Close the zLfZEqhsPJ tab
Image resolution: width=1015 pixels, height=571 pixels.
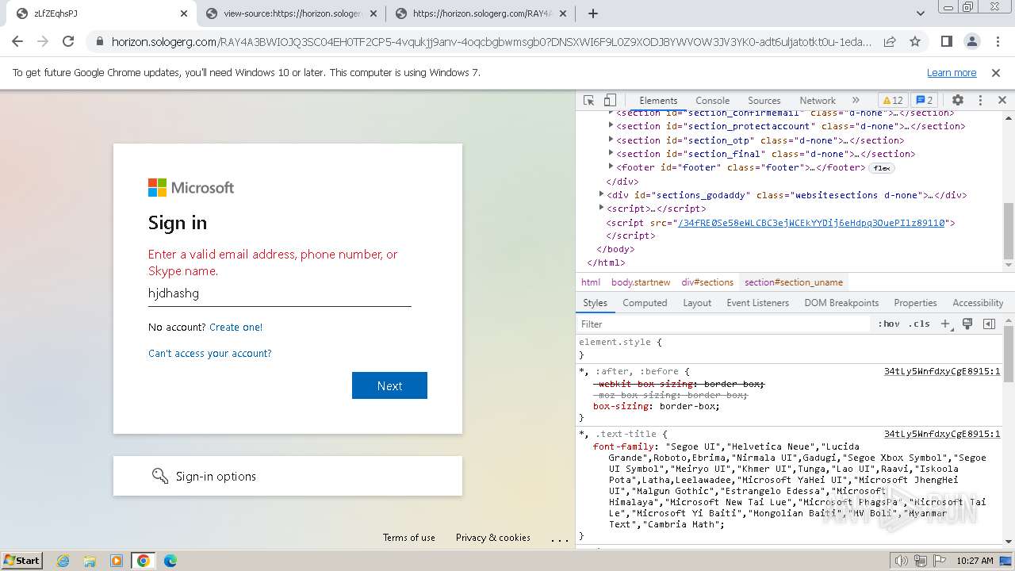click(x=184, y=13)
